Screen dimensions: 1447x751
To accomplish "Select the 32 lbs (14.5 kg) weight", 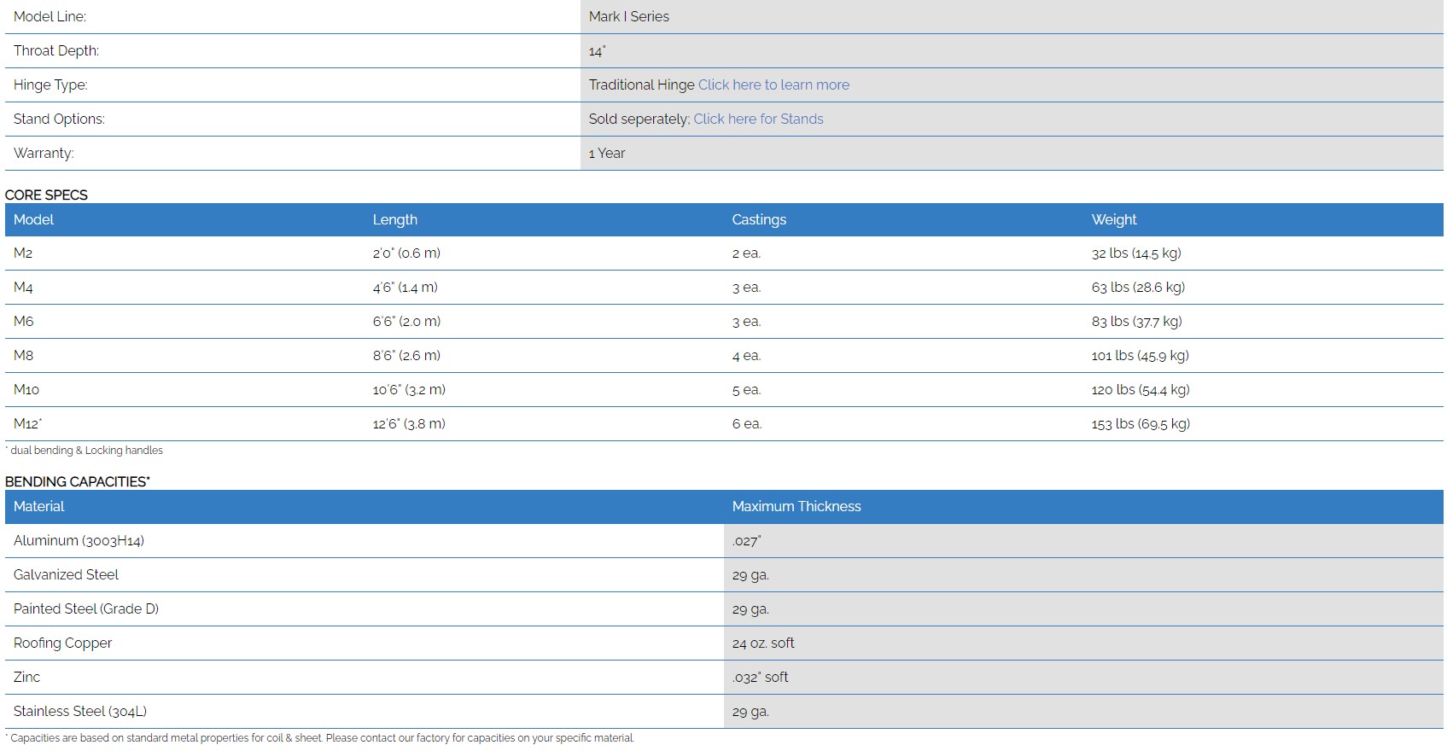I will [1136, 253].
